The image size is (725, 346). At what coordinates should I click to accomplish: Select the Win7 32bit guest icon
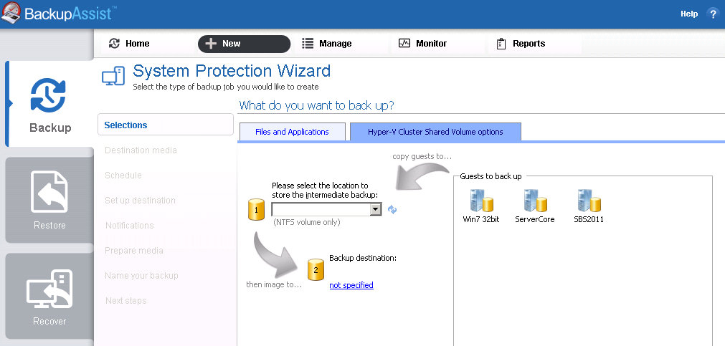coord(481,201)
